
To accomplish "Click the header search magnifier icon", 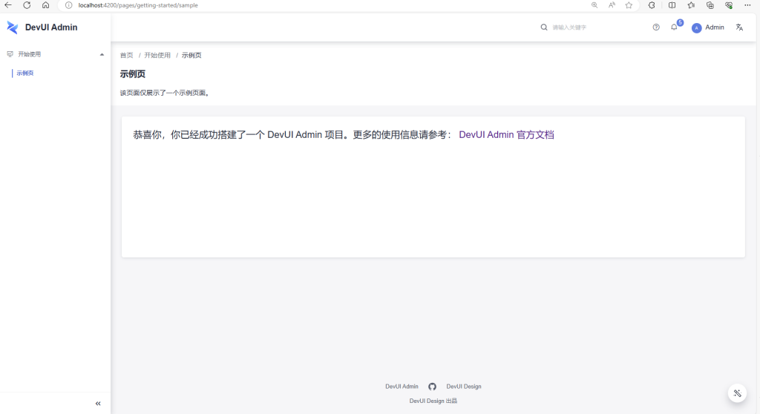I will (x=544, y=27).
